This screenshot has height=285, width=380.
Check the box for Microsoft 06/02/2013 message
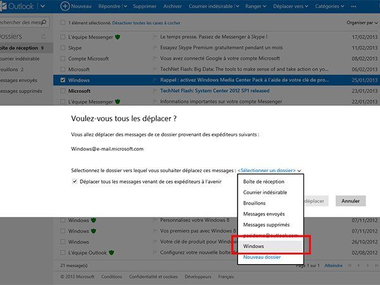click(x=63, y=69)
